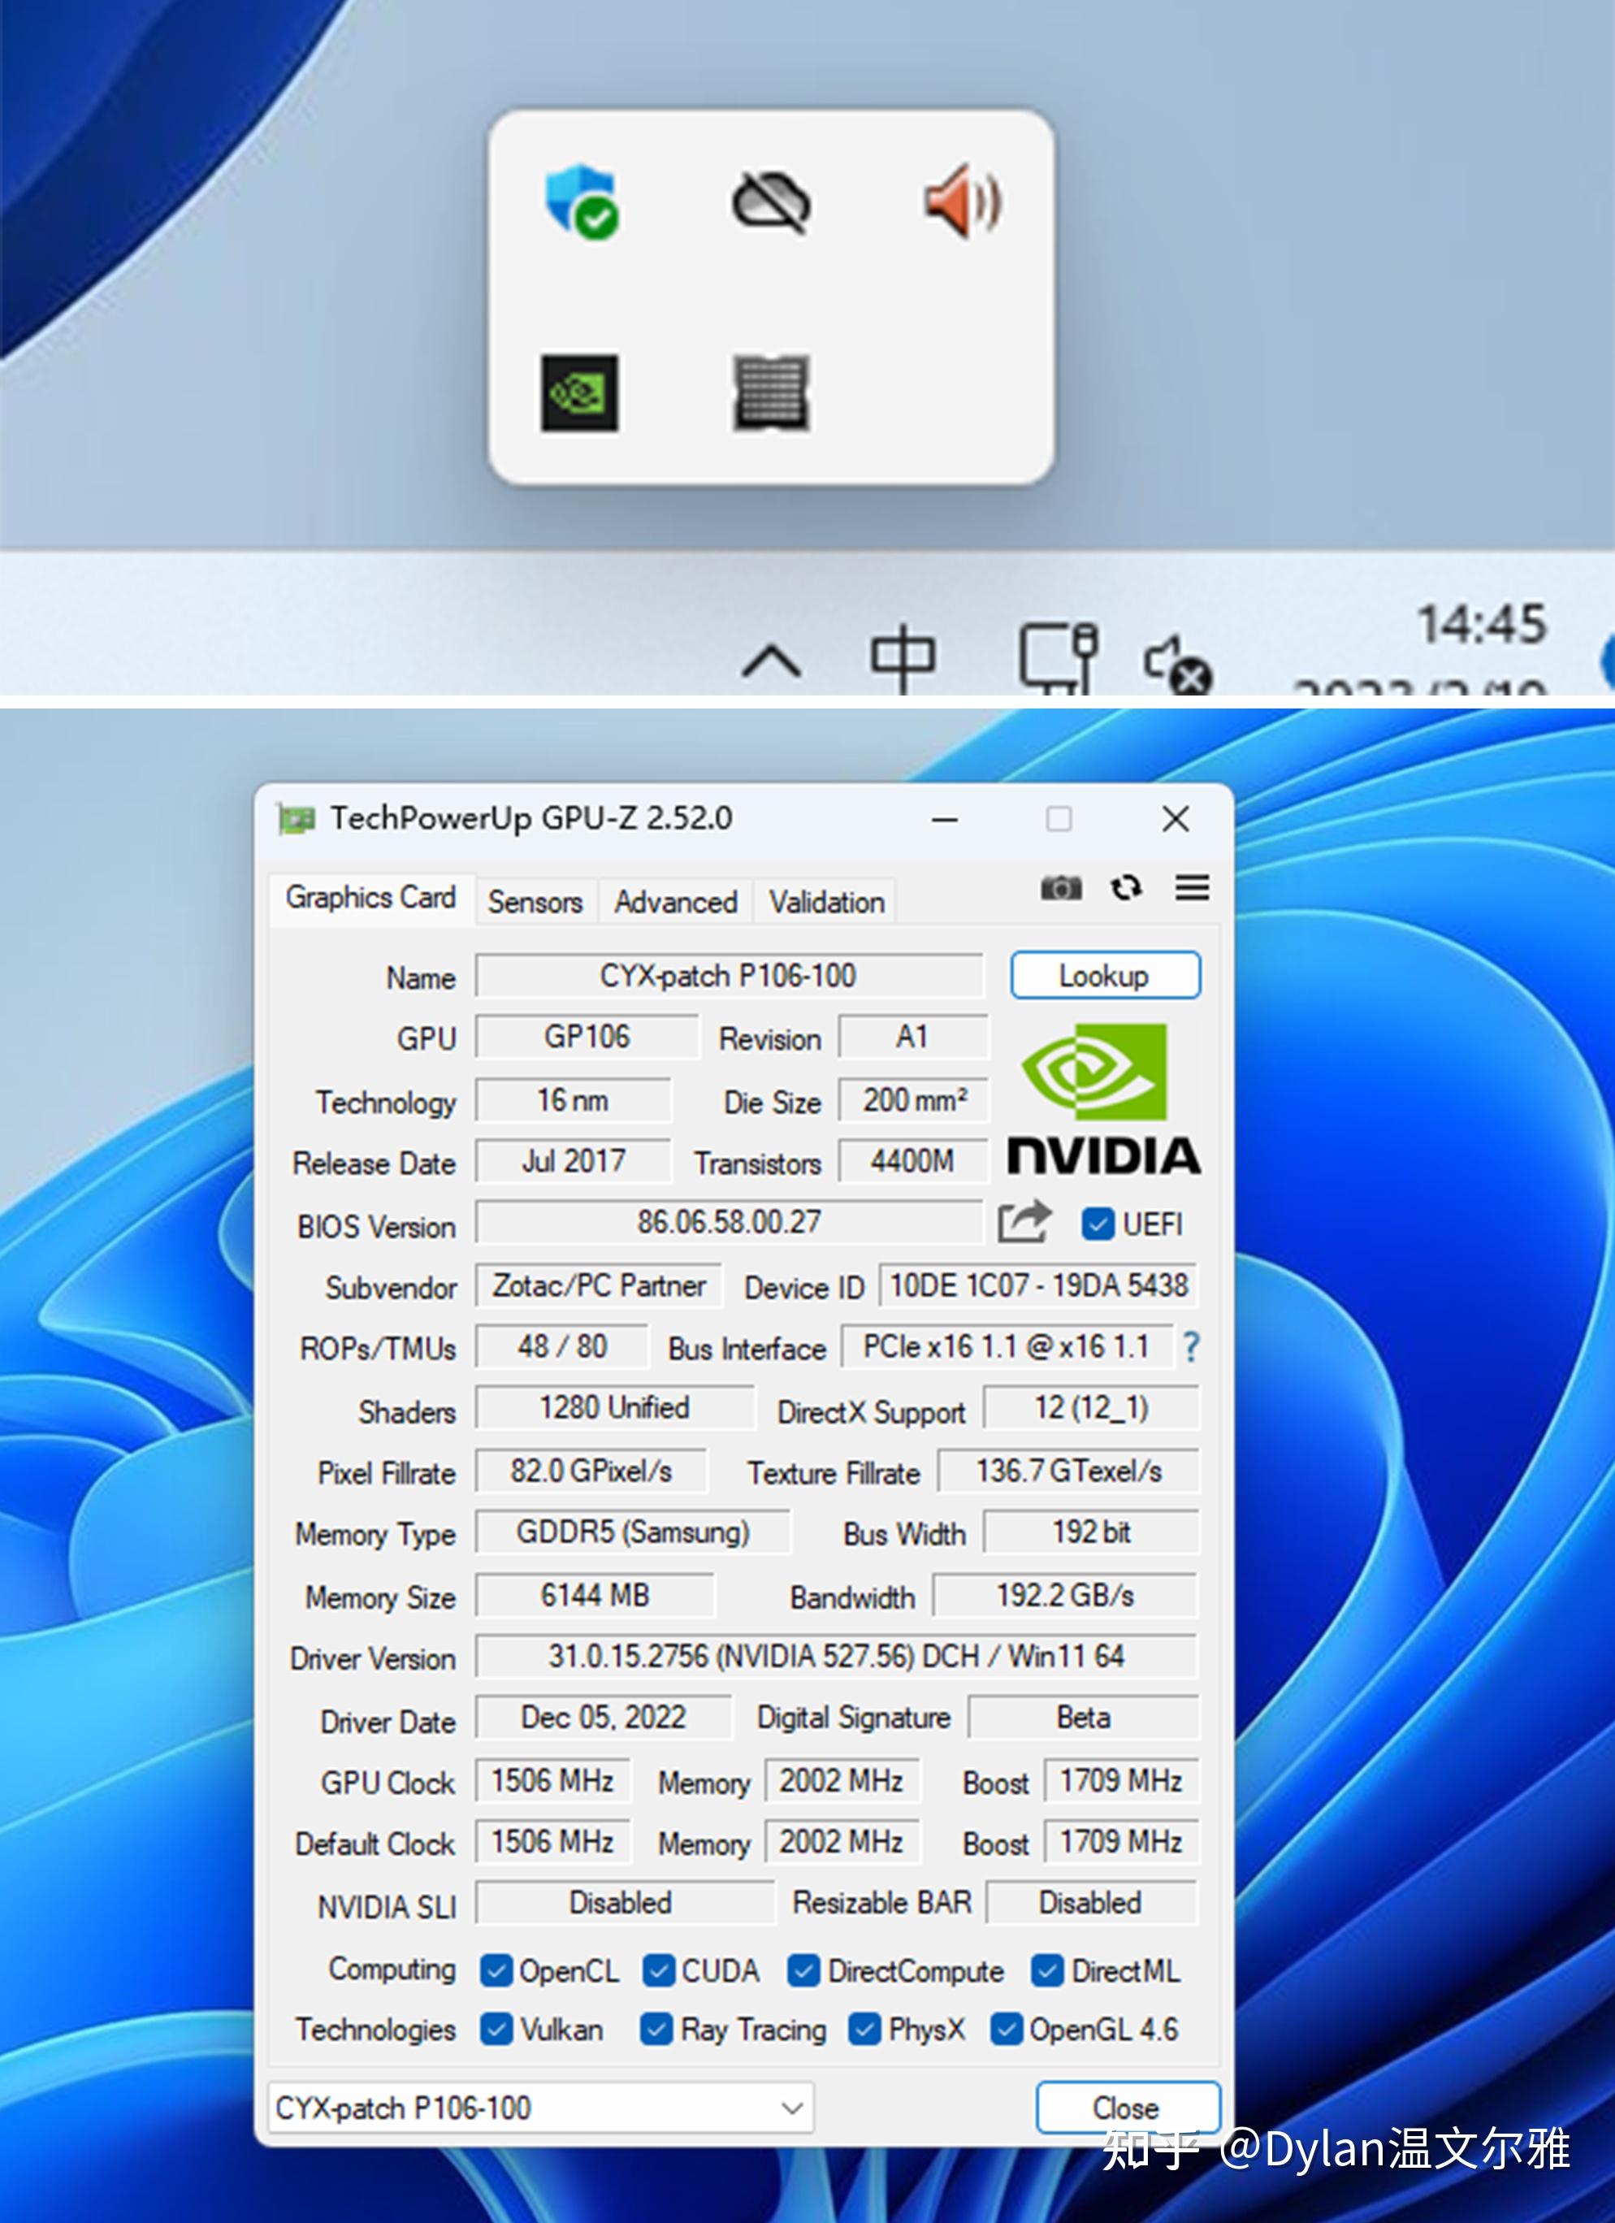Image resolution: width=1615 pixels, height=2223 pixels.
Task: Click the OneDrive cloud tray icon
Action: coord(771,202)
